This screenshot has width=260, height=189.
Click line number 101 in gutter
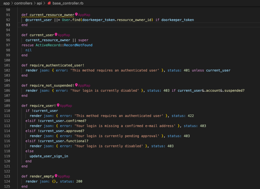[7, 65]
